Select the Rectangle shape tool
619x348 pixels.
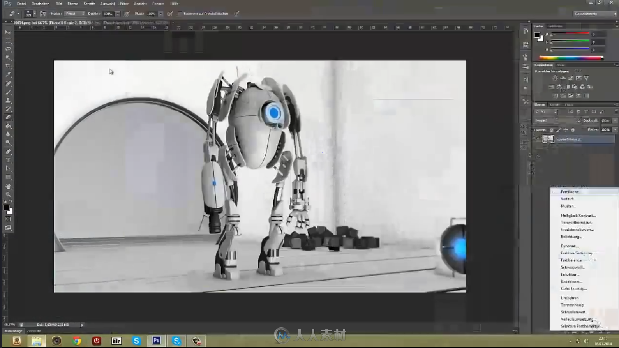point(8,177)
